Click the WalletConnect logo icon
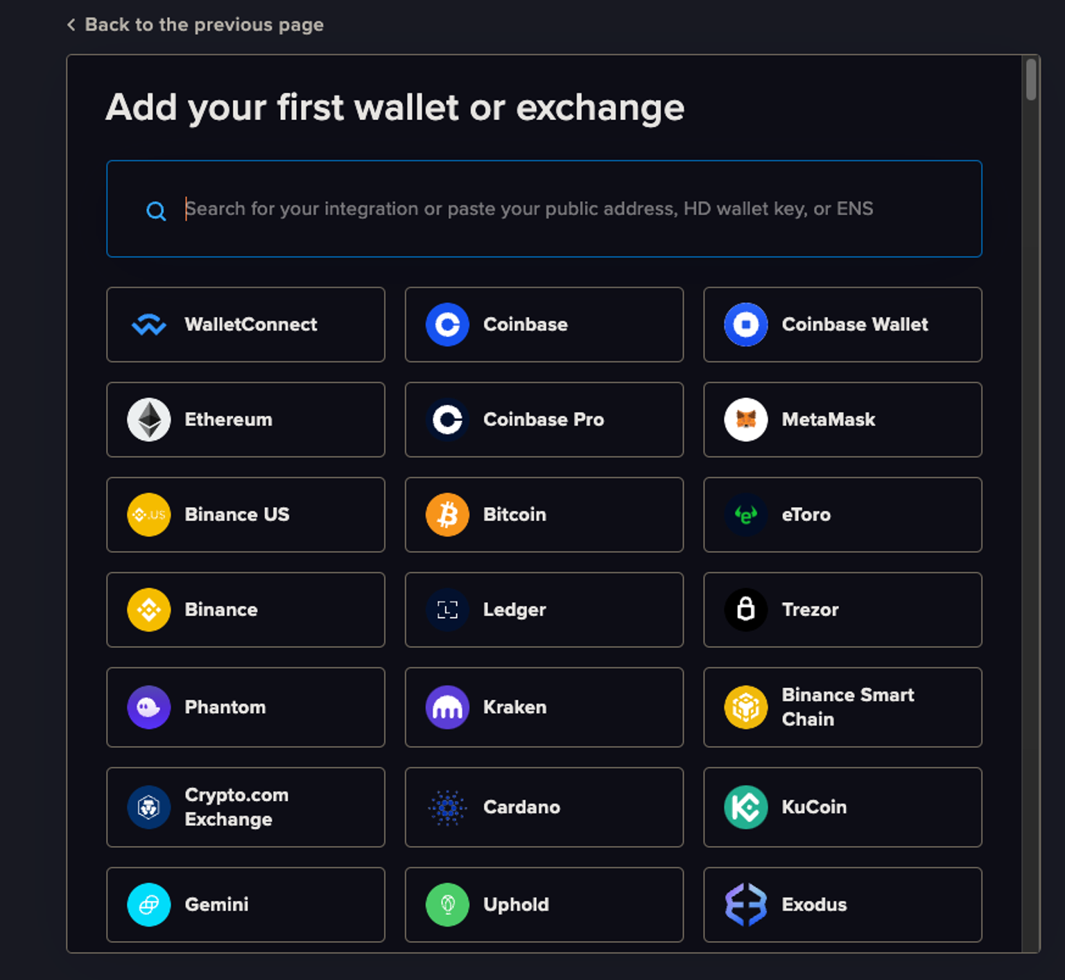Screen dimensions: 1065x980 pyautogui.click(x=149, y=325)
